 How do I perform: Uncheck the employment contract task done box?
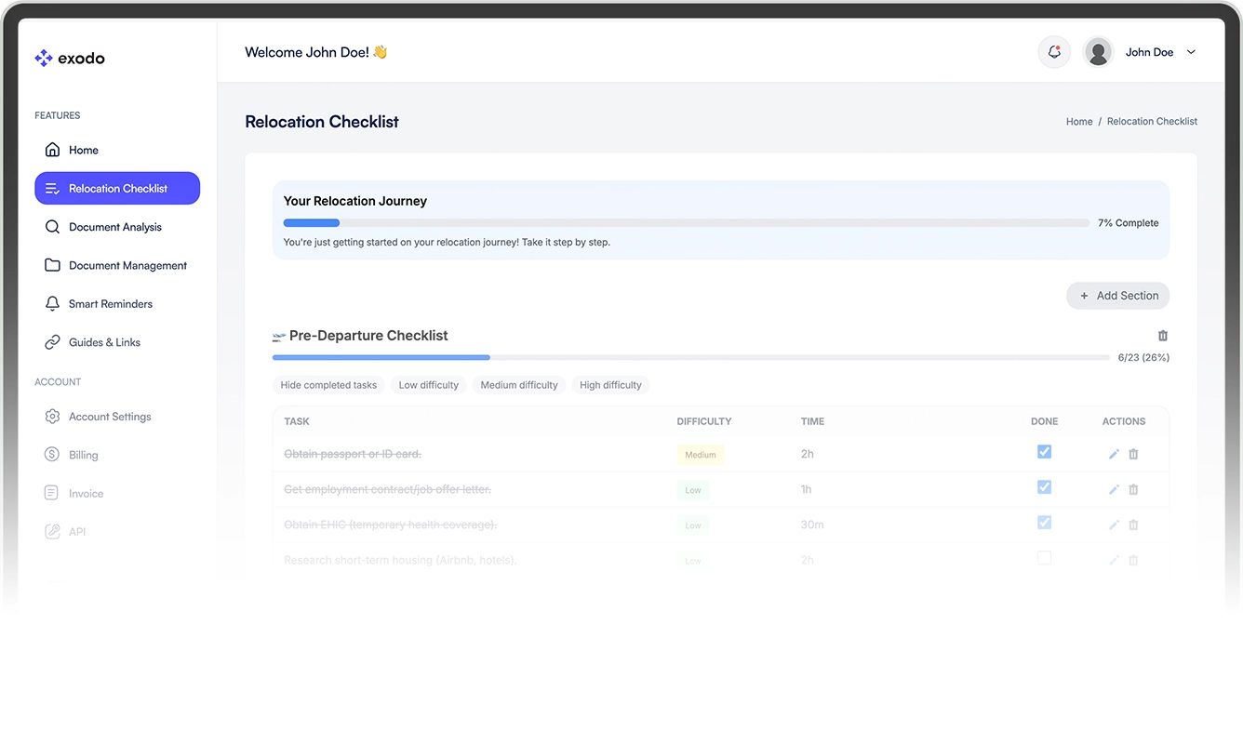pos(1045,487)
